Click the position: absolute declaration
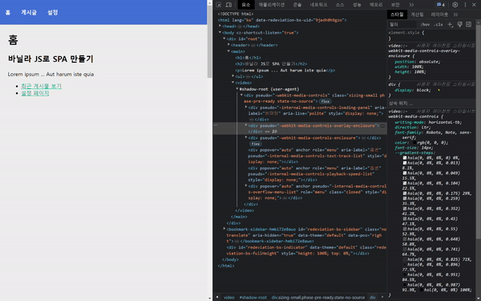 pyautogui.click(x=417, y=62)
